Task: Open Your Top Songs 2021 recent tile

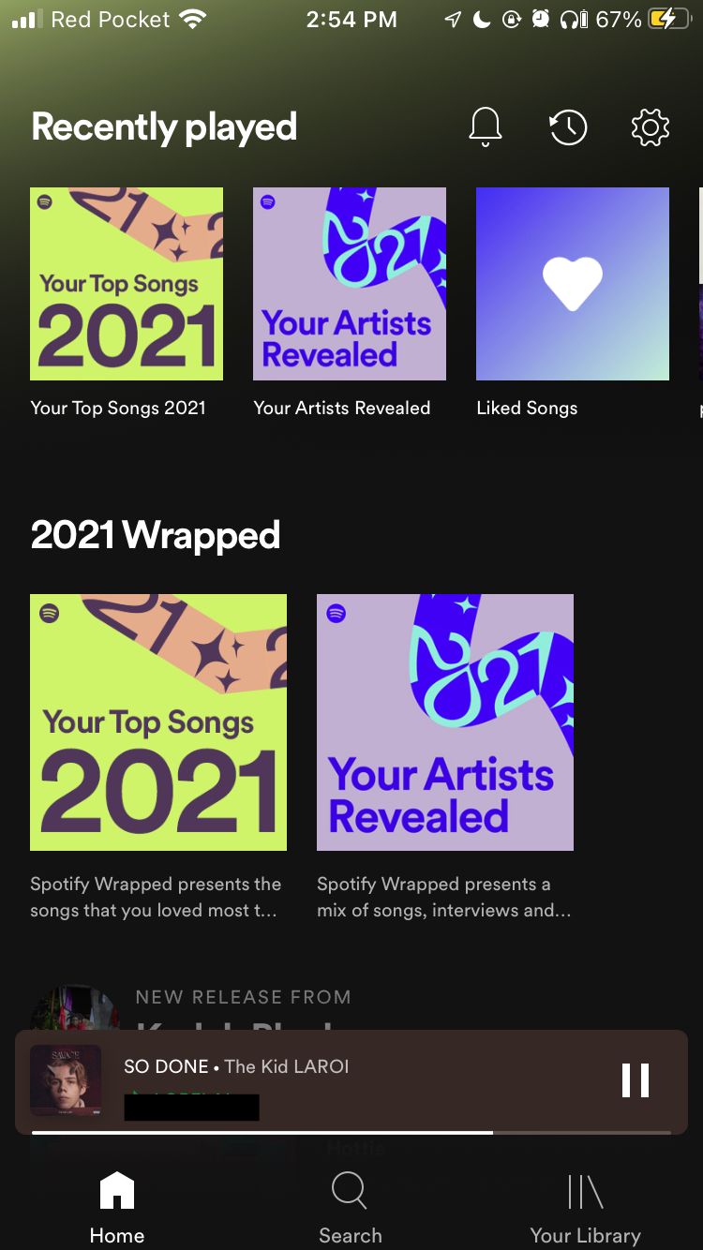Action: coord(127,284)
